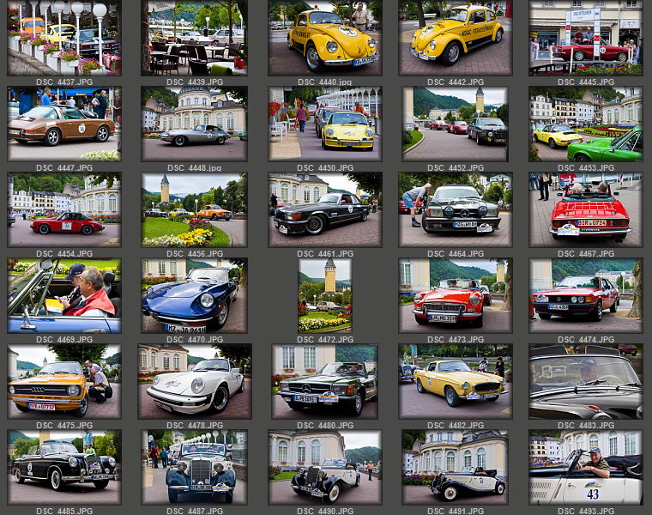The image size is (652, 515).
Task: Open the DSC_4487.JPG blue vintage car thumbnail
Action: [x=194, y=467]
